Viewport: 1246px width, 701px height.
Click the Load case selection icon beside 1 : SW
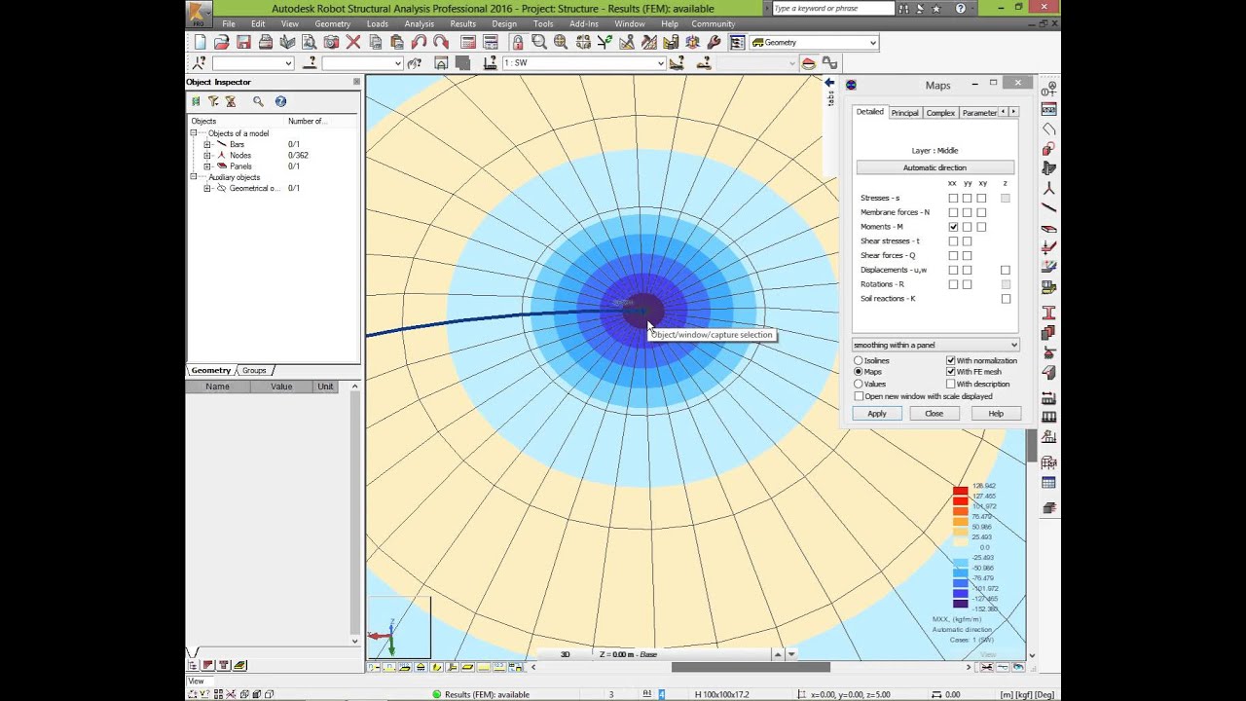click(x=490, y=62)
